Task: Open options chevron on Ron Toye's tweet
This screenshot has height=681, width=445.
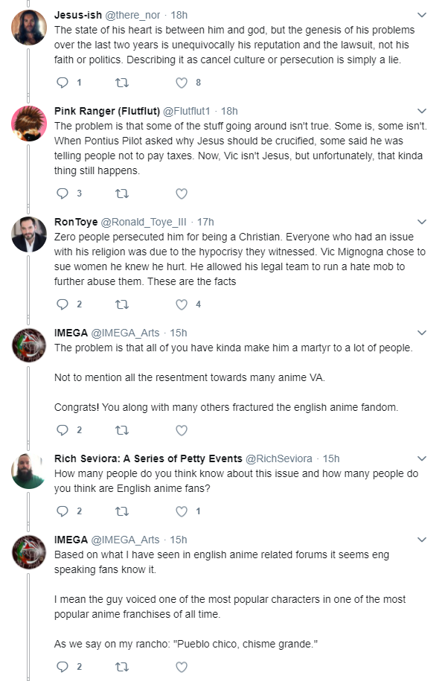Action: tap(422, 222)
